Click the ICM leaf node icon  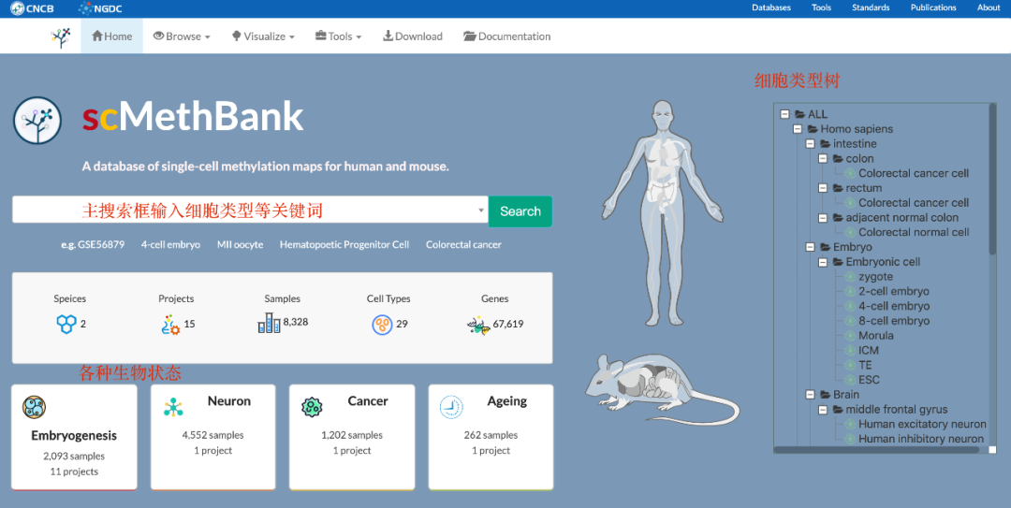click(x=850, y=351)
